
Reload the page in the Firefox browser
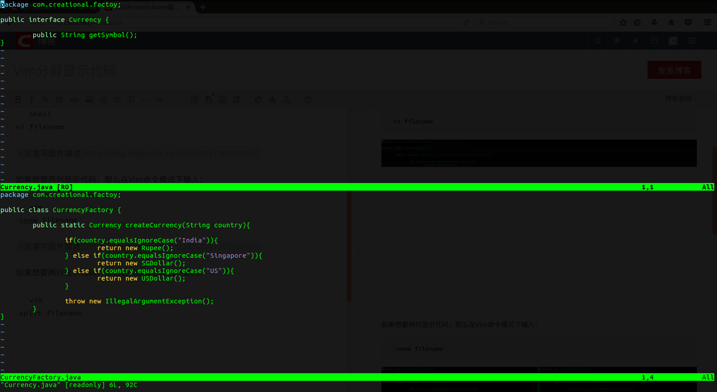tap(466, 22)
